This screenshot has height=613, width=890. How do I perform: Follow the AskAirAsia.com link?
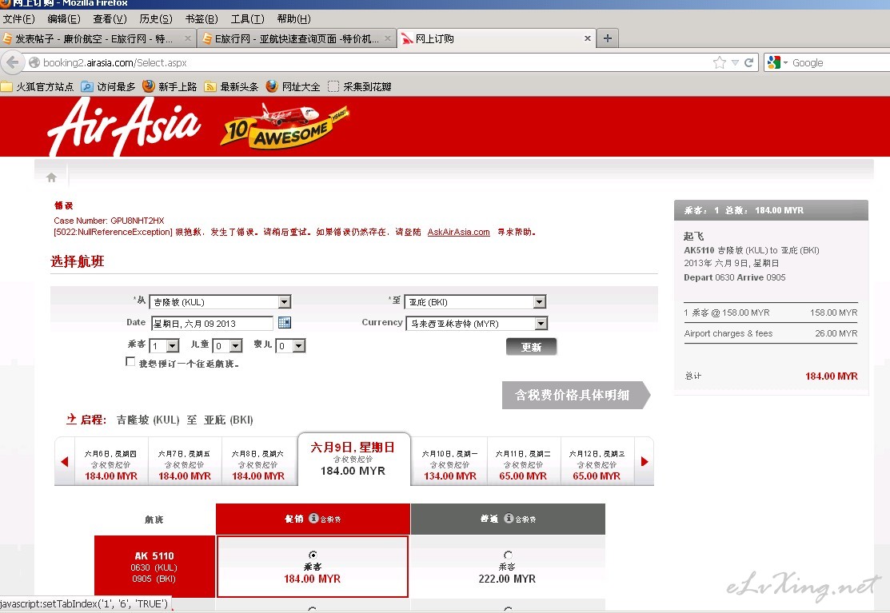pyautogui.click(x=459, y=232)
